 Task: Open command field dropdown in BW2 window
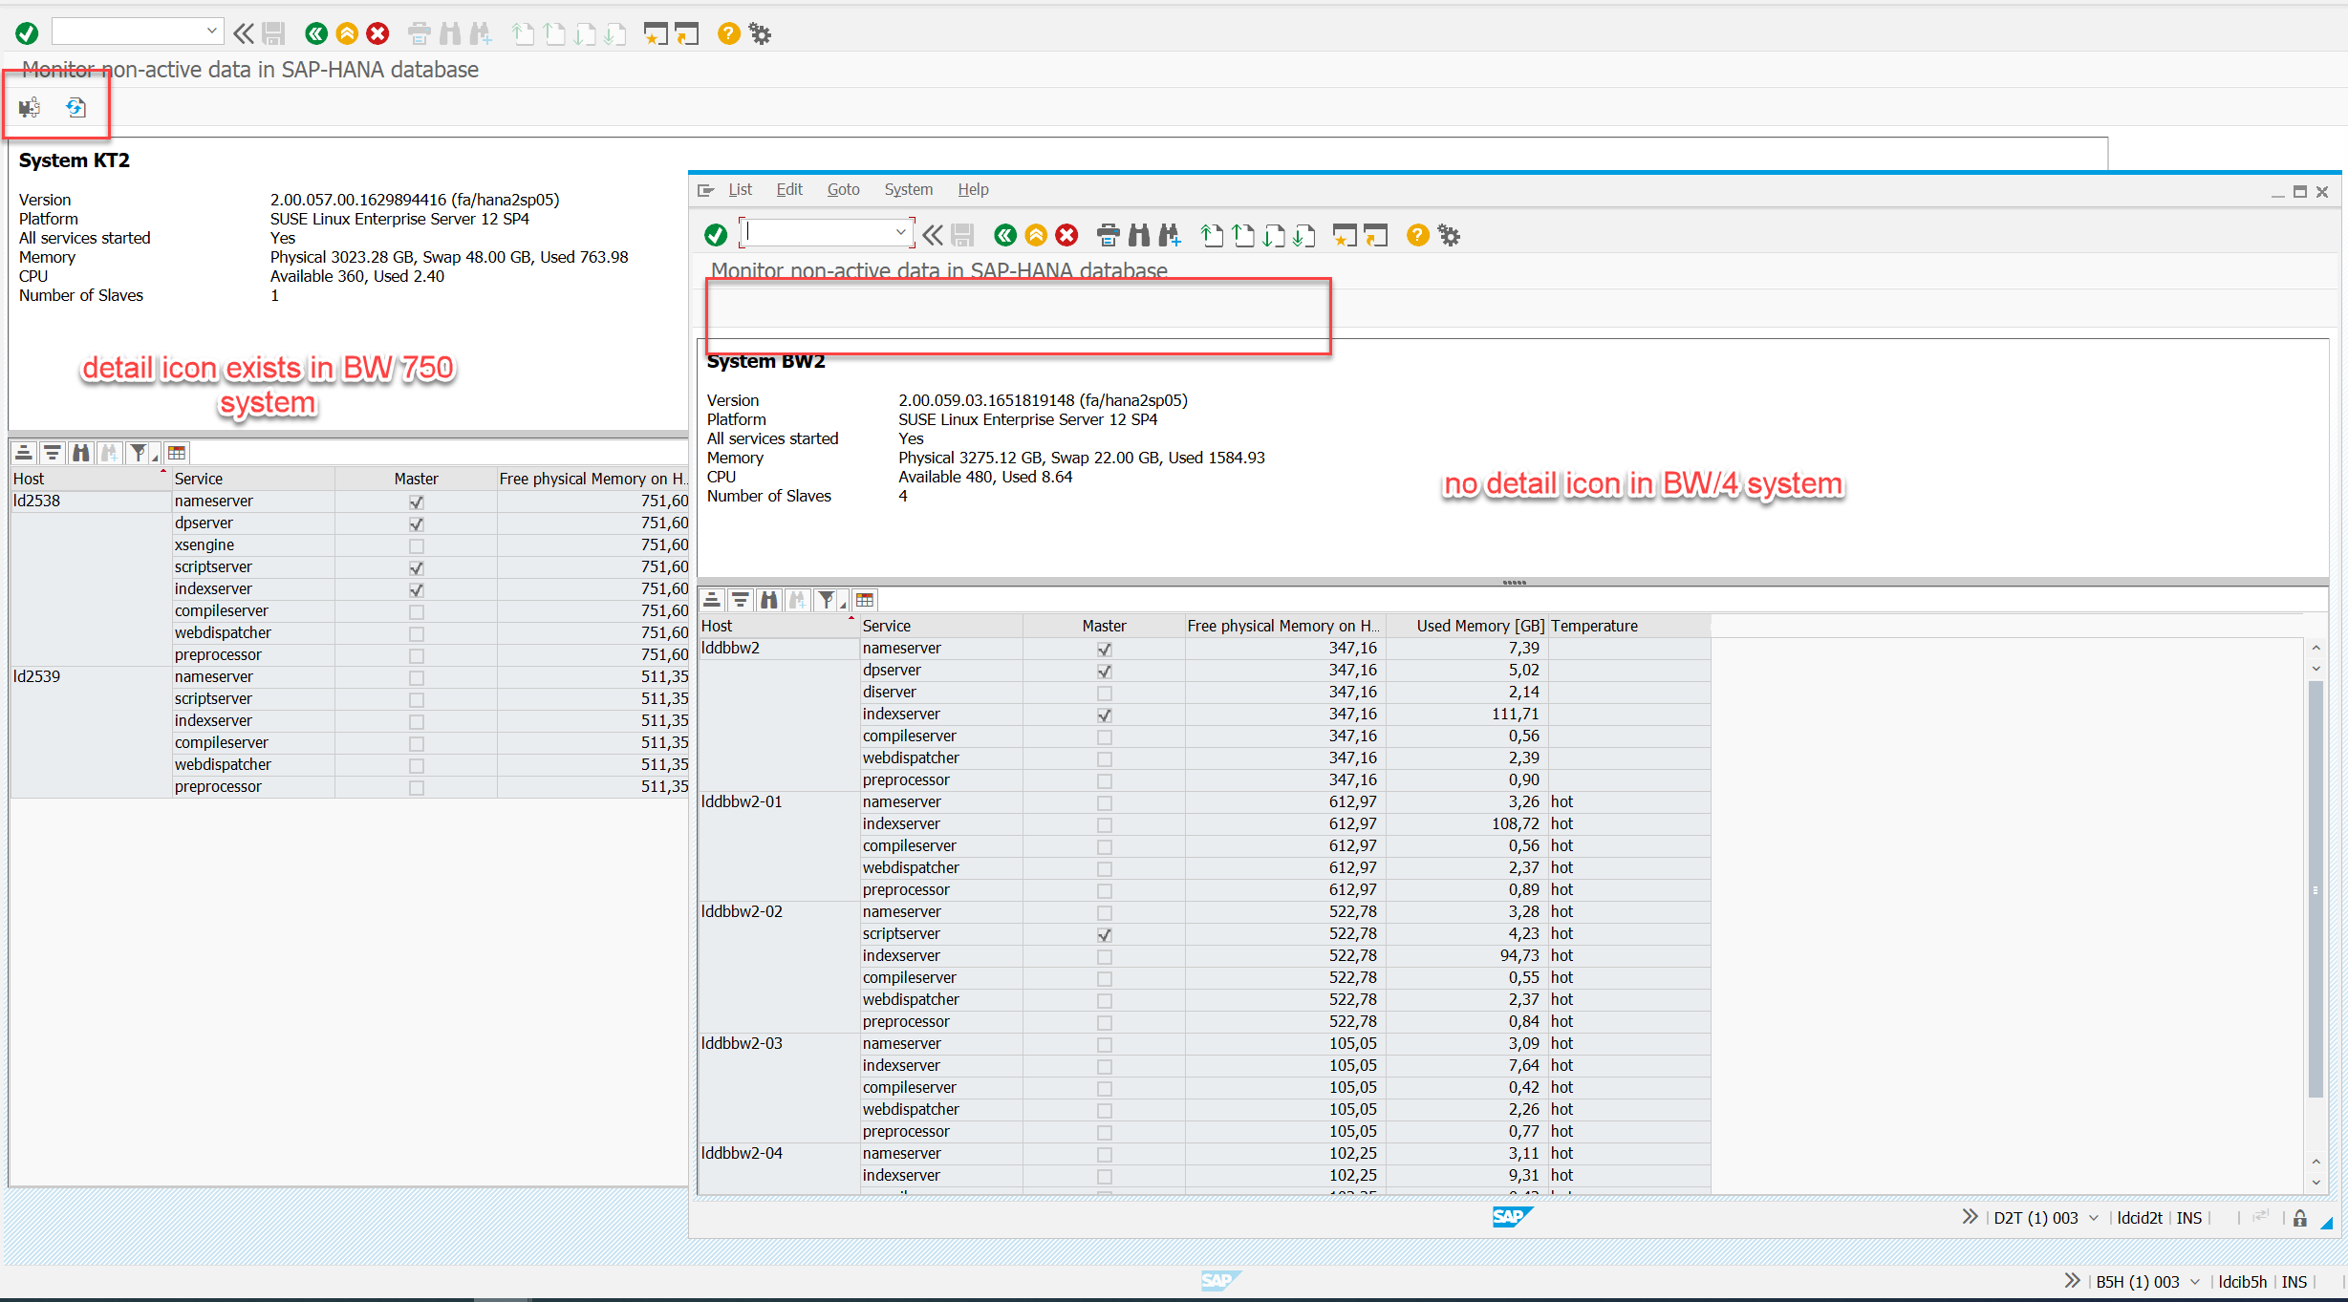900,232
